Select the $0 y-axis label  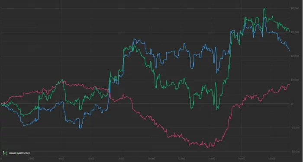click(x=292, y=104)
